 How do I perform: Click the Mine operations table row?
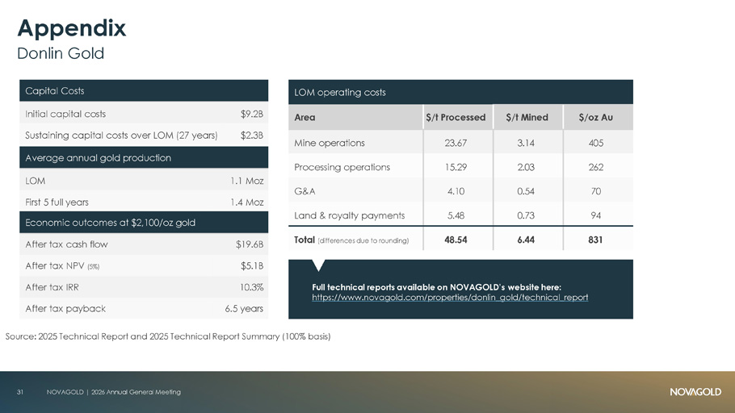460,143
